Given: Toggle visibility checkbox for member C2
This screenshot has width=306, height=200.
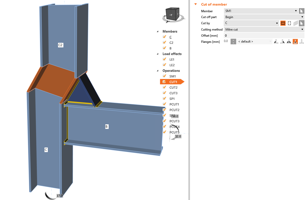Looking at the screenshot, I should coord(164,42).
